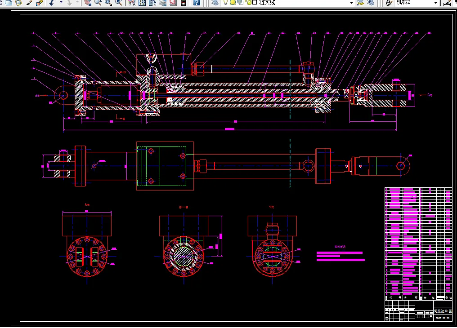Open the 粗实线 layer dropdown list

point(351,3)
